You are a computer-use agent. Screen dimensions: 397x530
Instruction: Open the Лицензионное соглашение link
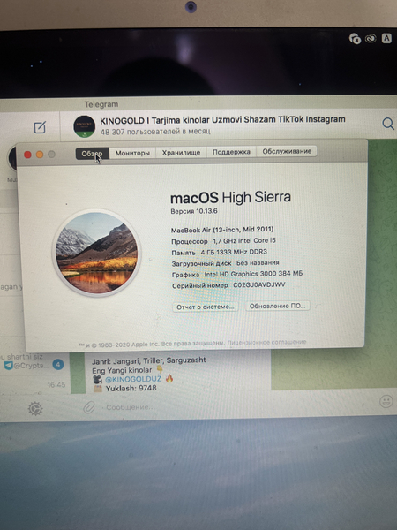266,343
